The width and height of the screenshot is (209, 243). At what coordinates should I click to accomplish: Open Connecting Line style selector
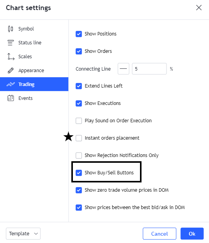pyautogui.click(x=123, y=69)
